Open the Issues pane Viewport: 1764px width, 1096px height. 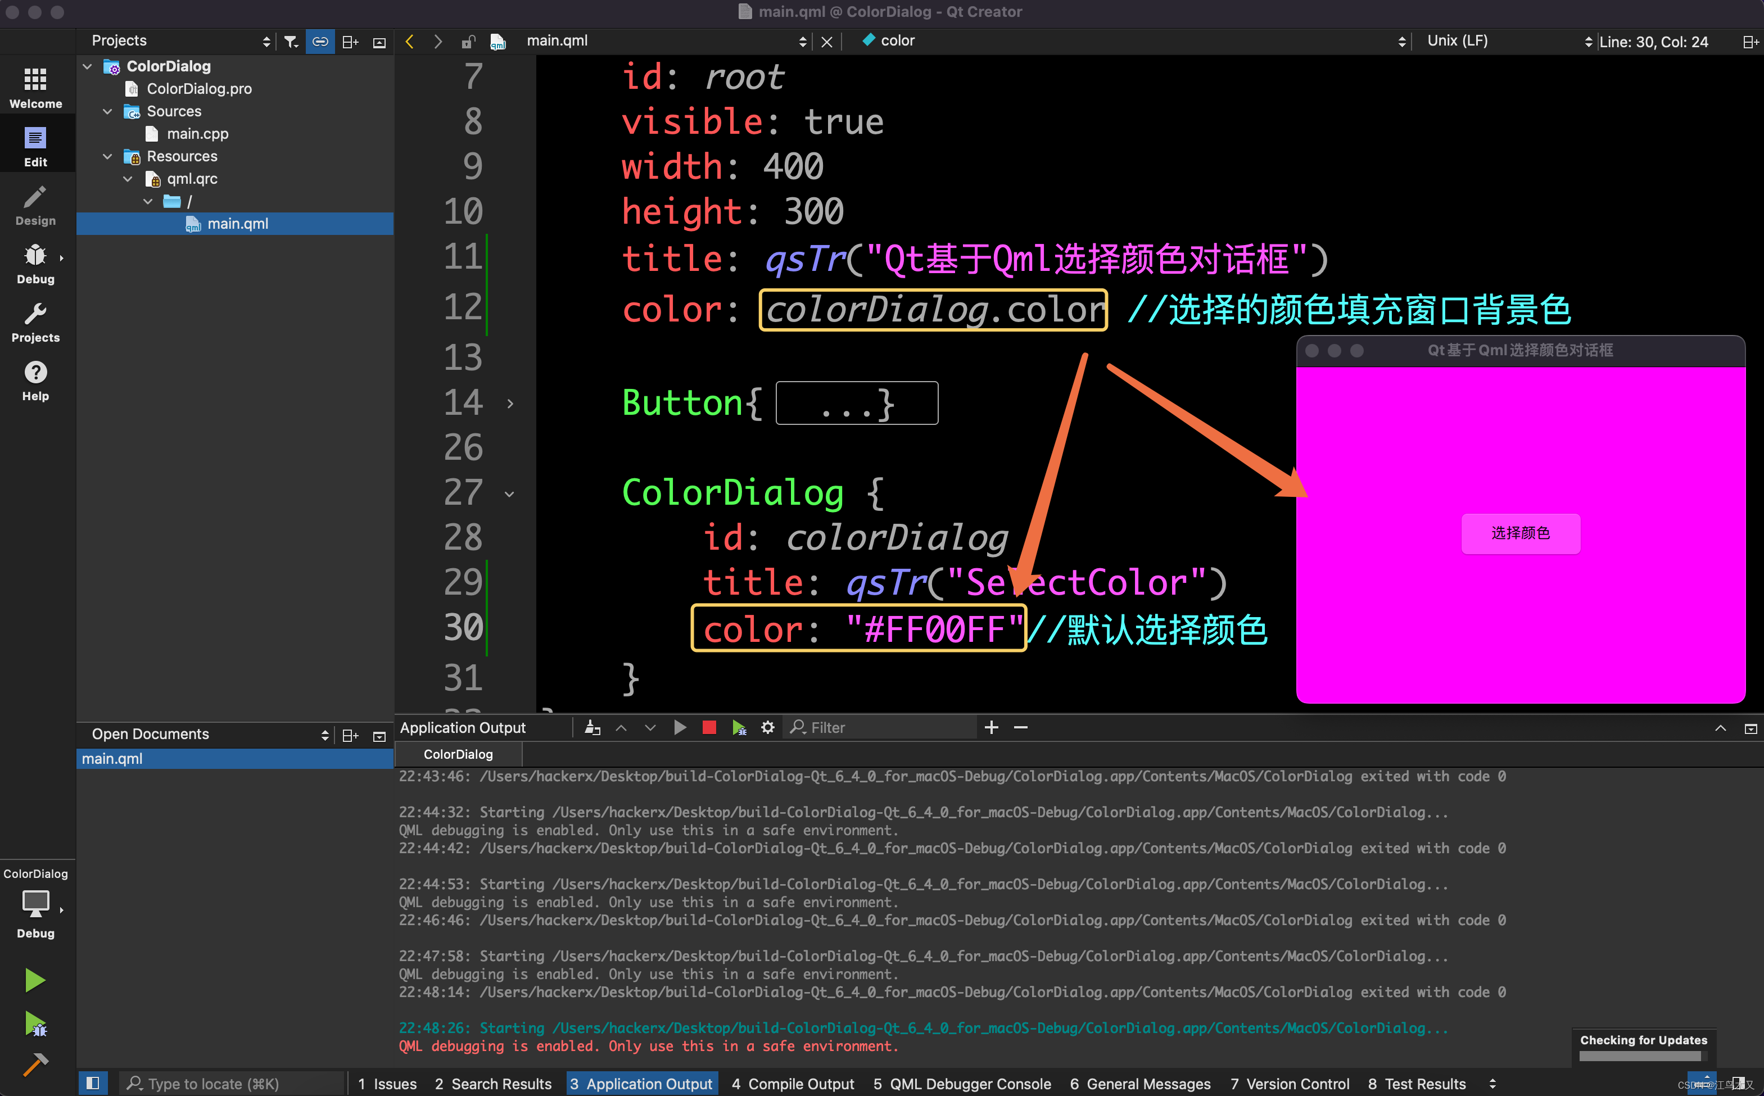coord(387,1083)
